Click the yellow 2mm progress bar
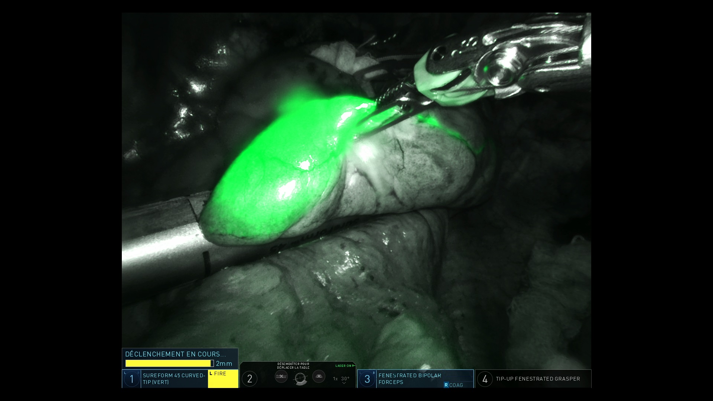713x401 pixels. pos(169,363)
